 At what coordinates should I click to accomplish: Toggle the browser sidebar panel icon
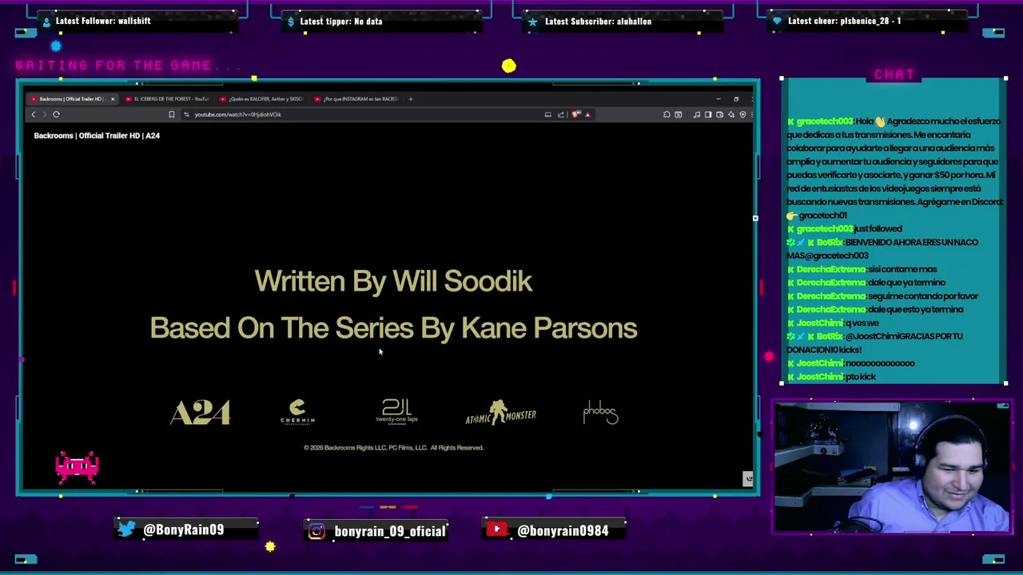tap(708, 114)
